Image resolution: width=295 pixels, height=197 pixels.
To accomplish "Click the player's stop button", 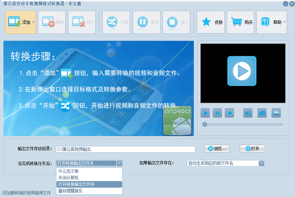I will 229,113.
